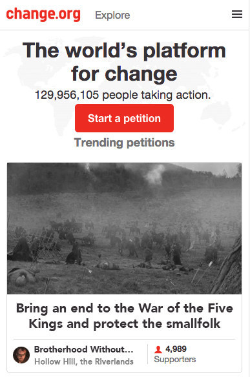Click the faded world map background
Screen dimensions: 250x377
coord(216,116)
